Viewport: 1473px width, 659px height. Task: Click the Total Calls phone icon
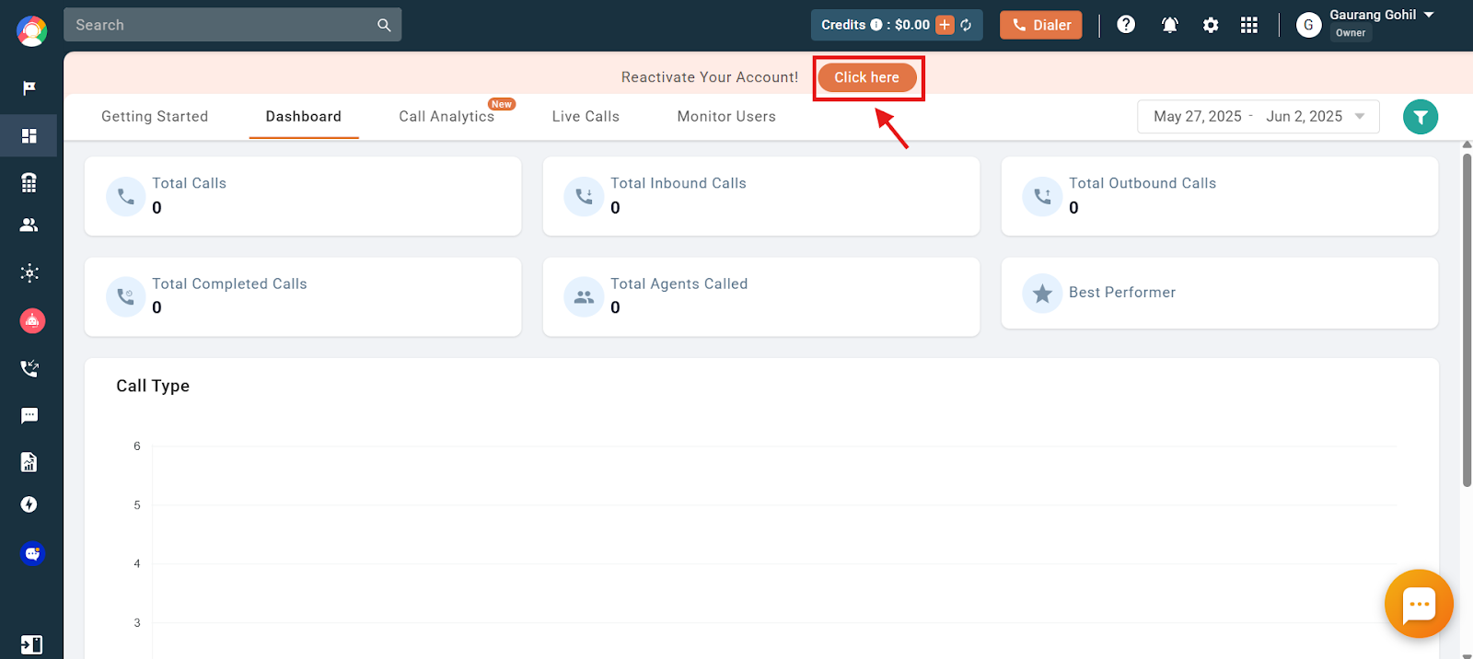126,196
